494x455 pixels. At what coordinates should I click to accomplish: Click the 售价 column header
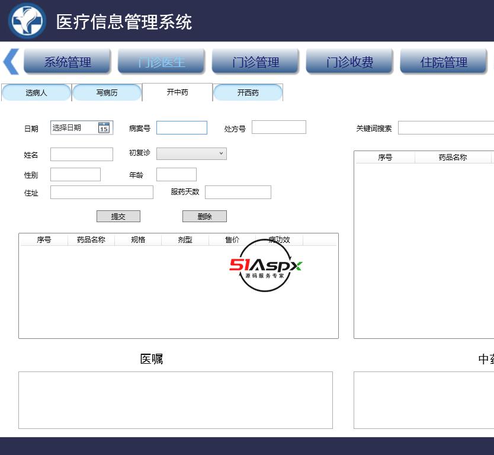[x=232, y=240]
